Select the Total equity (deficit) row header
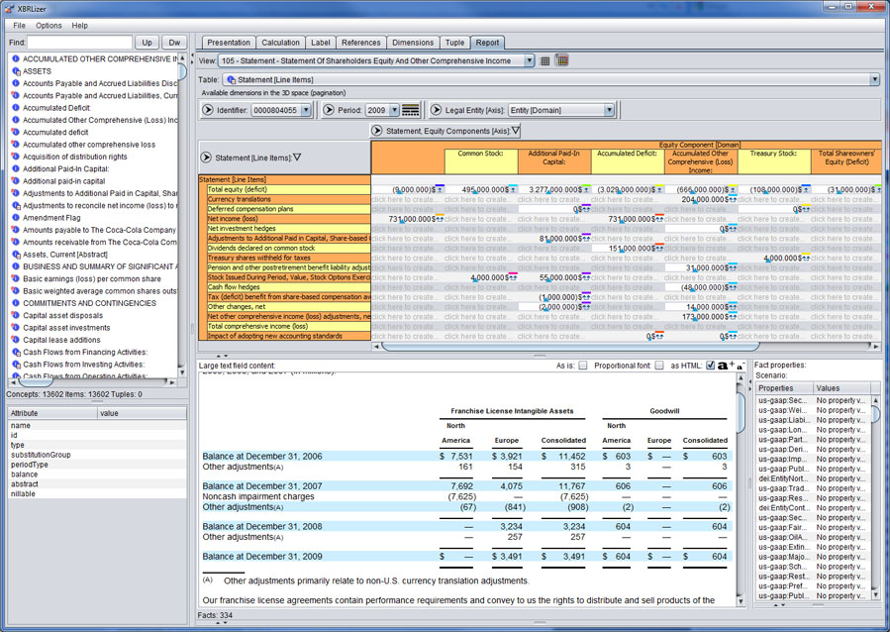 (x=289, y=189)
